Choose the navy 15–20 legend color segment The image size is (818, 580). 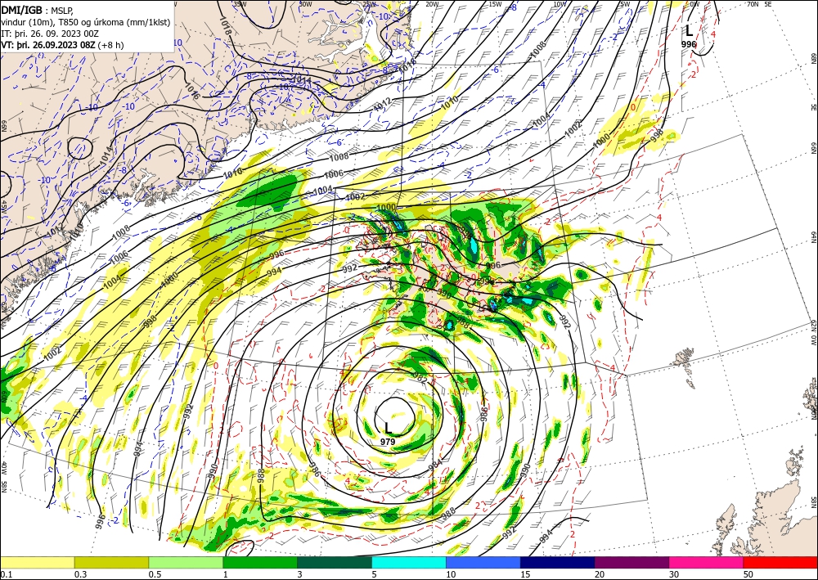coord(558,562)
